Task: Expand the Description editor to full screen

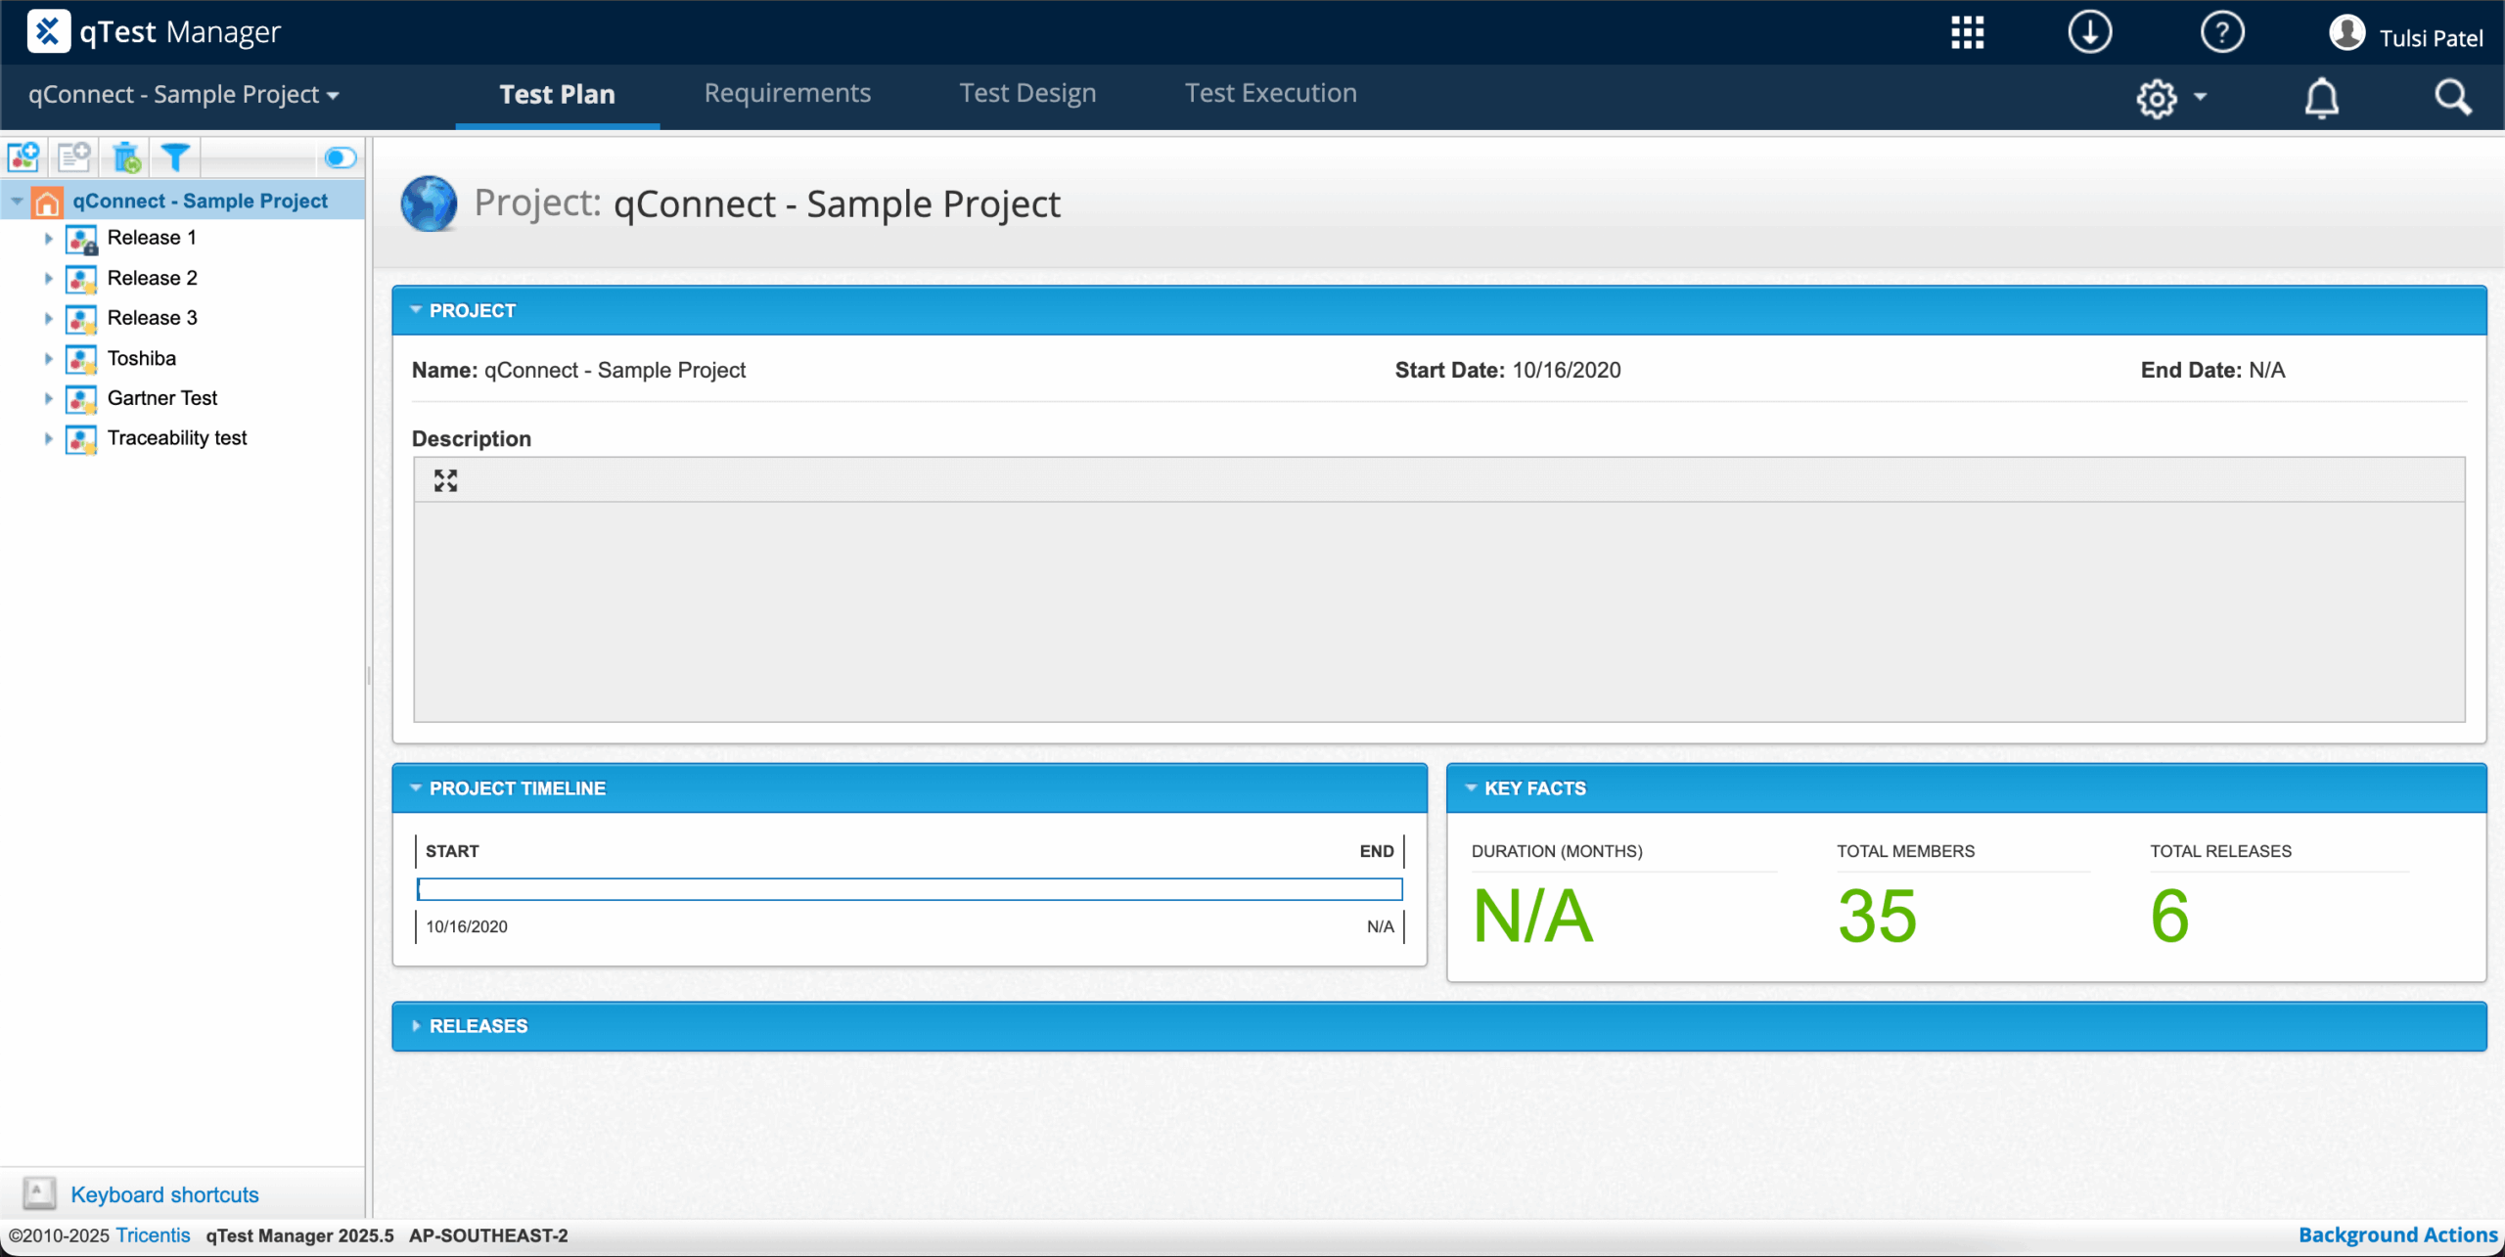Action: tap(446, 480)
